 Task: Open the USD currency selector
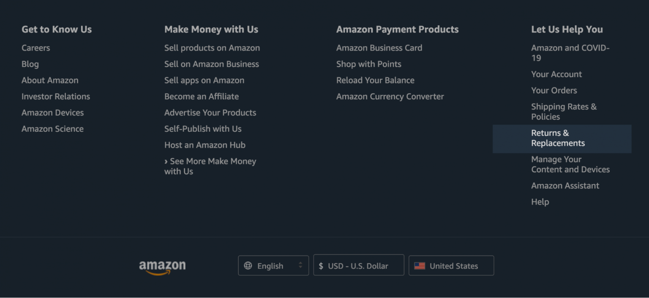pos(358,265)
